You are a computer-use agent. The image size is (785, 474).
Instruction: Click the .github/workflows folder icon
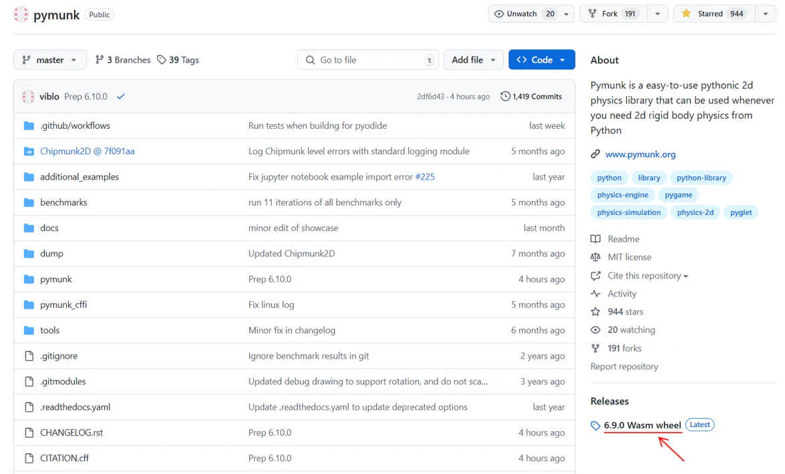pyautogui.click(x=29, y=126)
